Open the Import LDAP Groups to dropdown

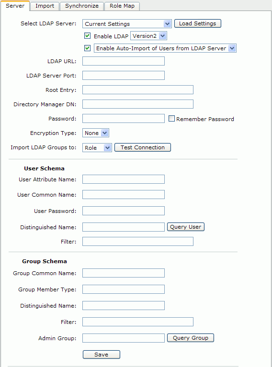coord(97,148)
